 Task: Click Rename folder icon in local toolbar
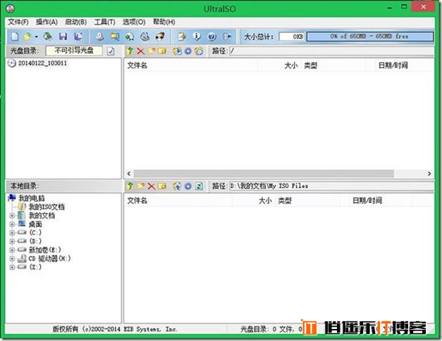tap(162, 186)
